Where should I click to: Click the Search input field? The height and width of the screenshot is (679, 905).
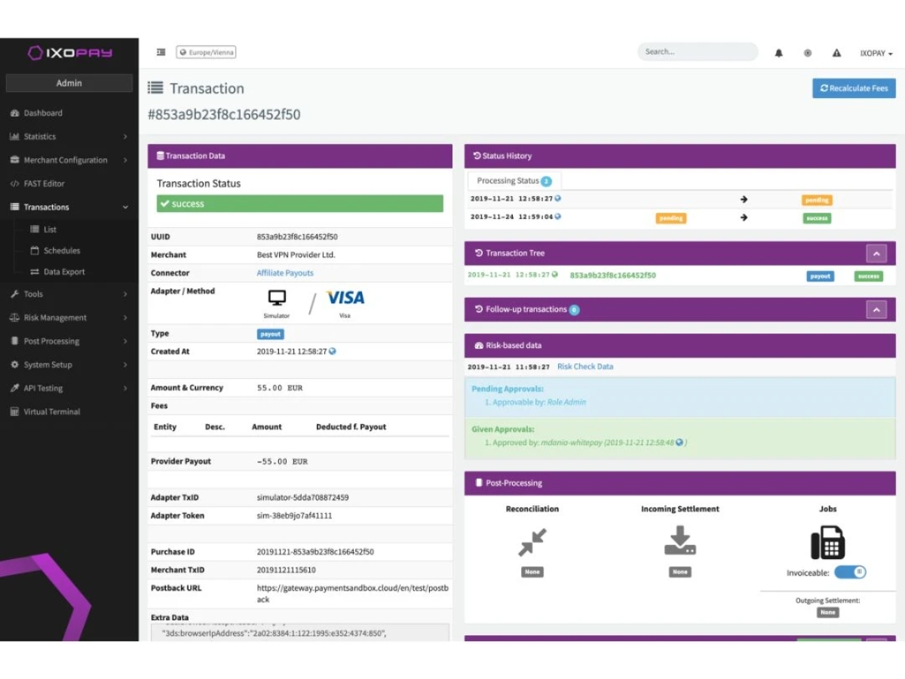698,52
